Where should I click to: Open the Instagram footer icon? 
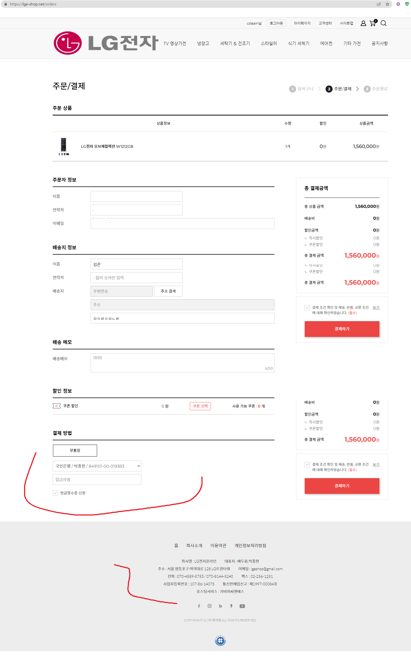[210, 606]
